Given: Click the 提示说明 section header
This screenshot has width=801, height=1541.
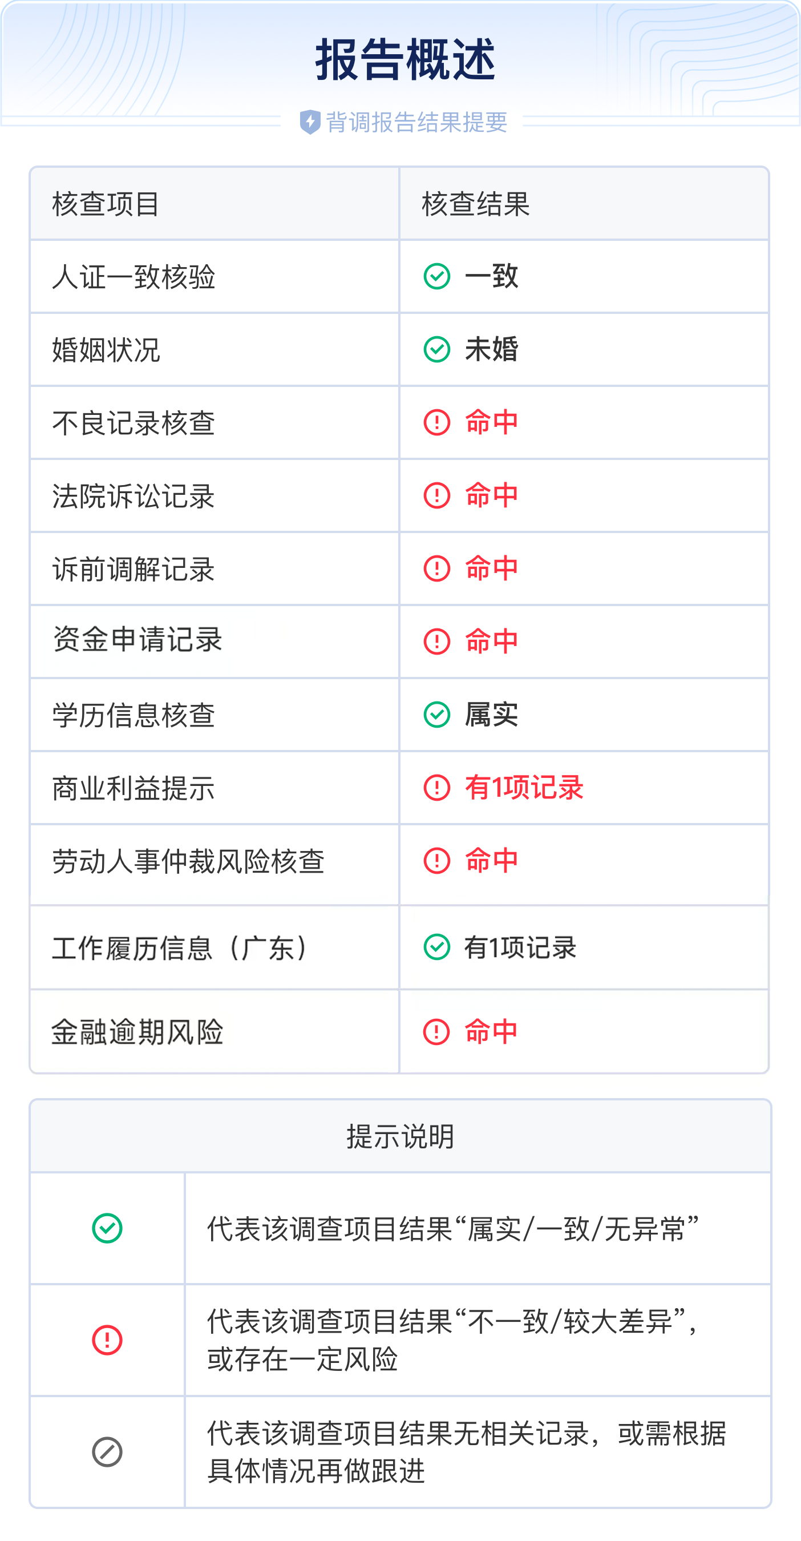Looking at the screenshot, I should point(400,1136).
